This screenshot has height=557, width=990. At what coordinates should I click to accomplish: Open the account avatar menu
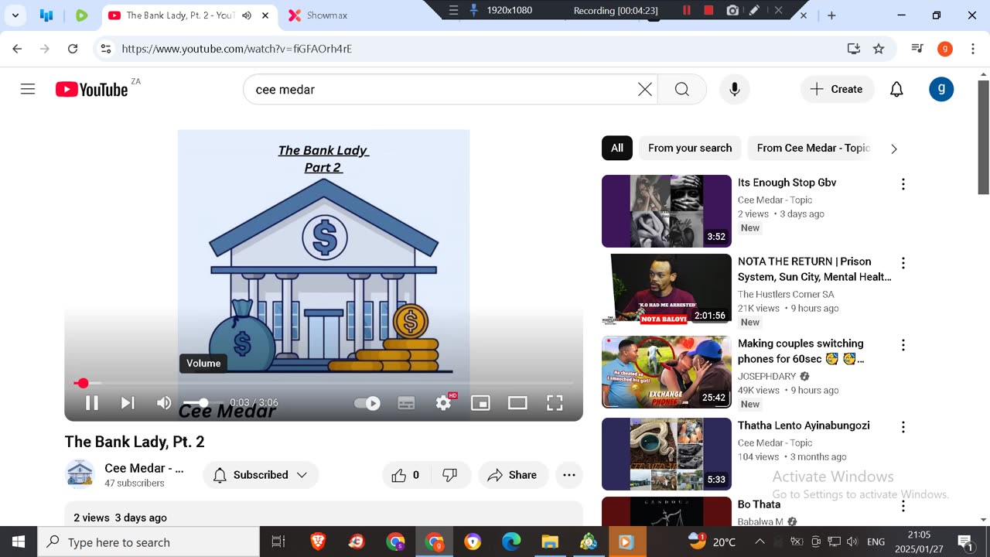(x=941, y=89)
